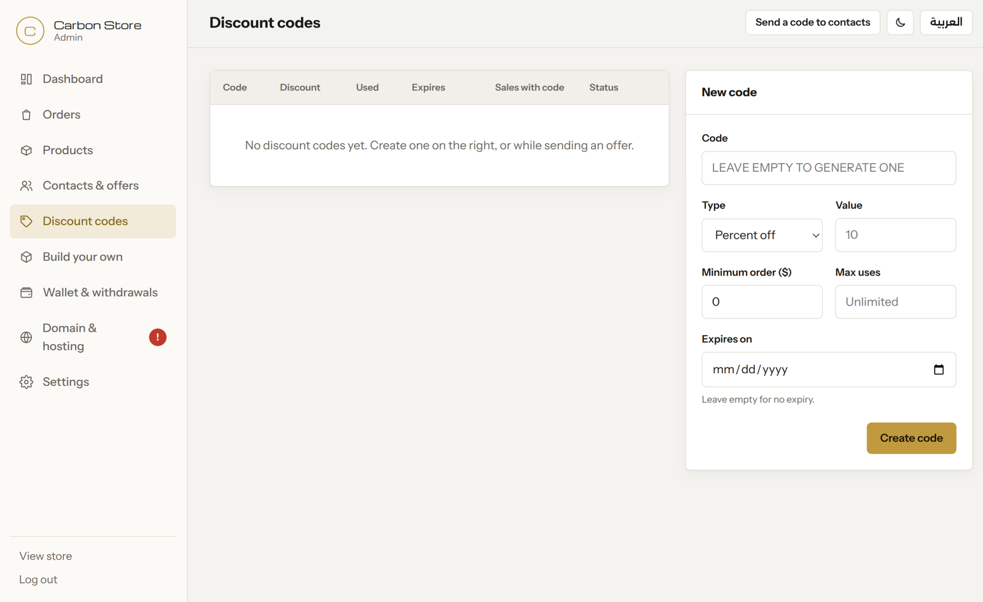The image size is (983, 602).
Task: Open the Products section
Action: click(93, 150)
